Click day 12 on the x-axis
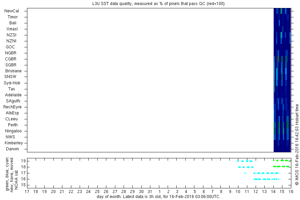 click(x=256, y=192)
